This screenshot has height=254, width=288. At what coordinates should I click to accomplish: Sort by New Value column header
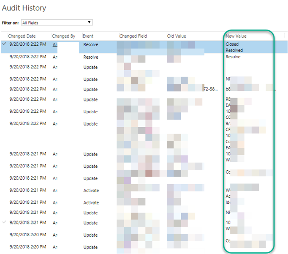(x=236, y=36)
